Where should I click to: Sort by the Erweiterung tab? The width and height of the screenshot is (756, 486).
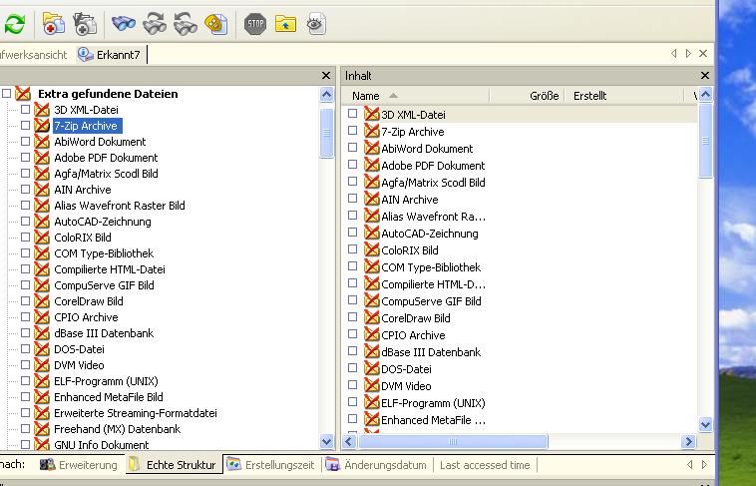click(79, 465)
